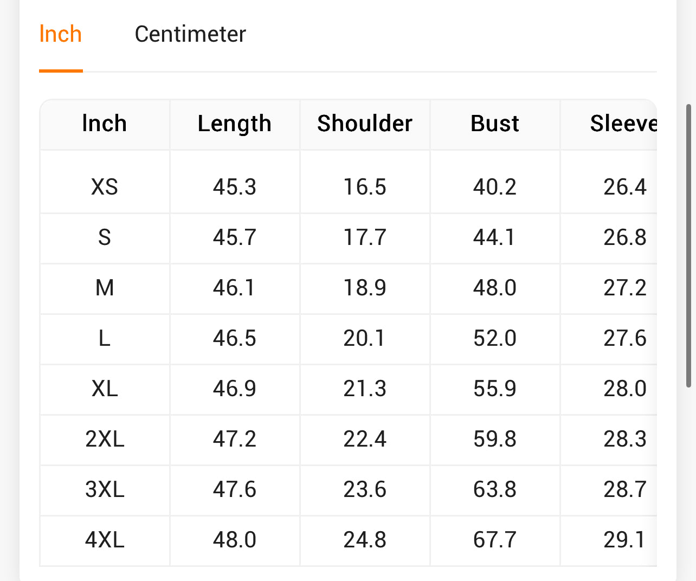The width and height of the screenshot is (696, 581).
Task: Select the Inch tab
Action: (60, 34)
